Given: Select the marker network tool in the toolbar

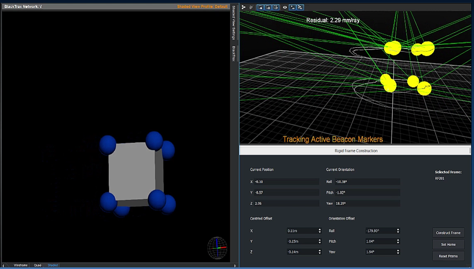Looking at the screenshot, I should click(x=244, y=7).
